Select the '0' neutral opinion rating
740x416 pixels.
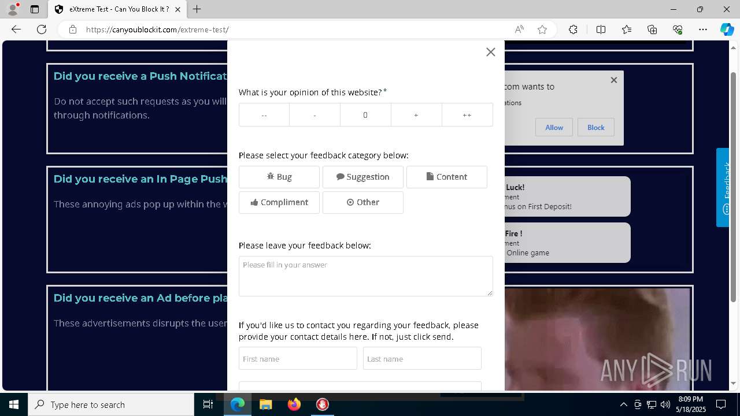click(365, 115)
